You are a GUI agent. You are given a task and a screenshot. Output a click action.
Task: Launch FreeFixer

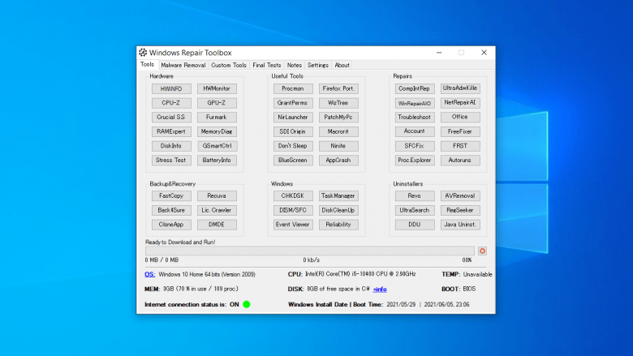(x=460, y=131)
